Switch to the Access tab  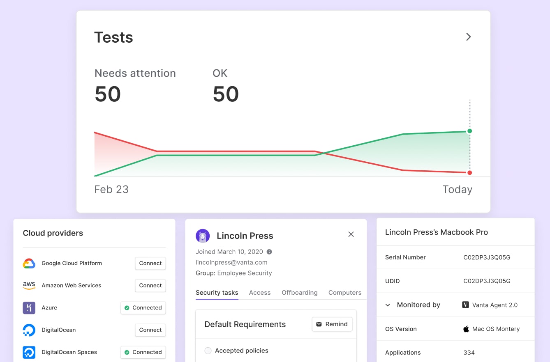(x=260, y=293)
